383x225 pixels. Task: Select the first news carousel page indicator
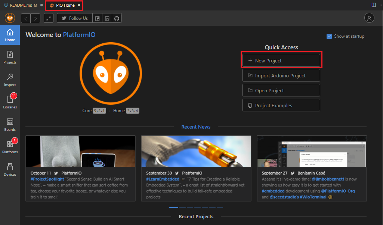click(174, 207)
